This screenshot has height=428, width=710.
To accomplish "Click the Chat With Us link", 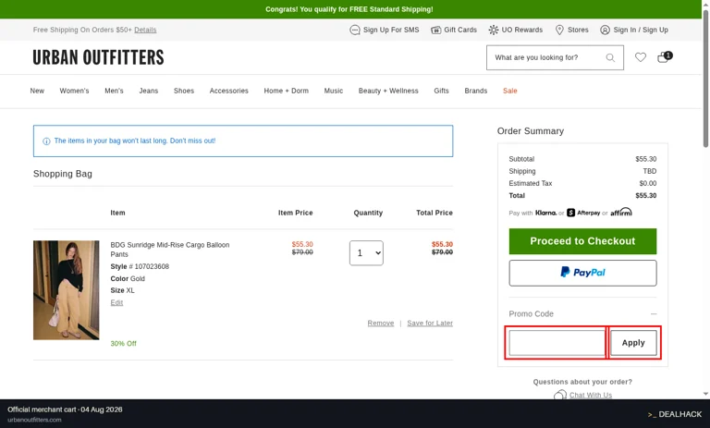I will [591, 395].
